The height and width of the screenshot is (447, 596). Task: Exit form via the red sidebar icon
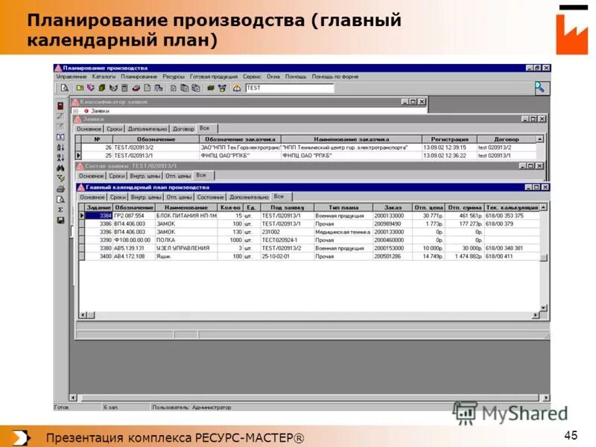tap(59, 105)
